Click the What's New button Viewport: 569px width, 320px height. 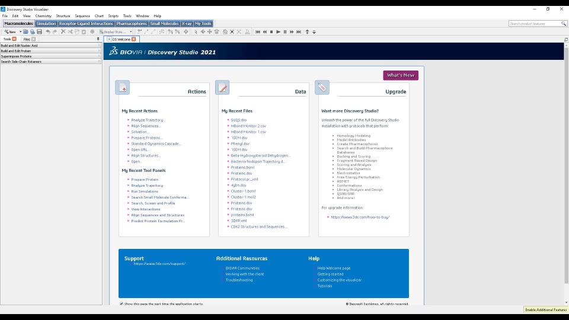coord(401,75)
